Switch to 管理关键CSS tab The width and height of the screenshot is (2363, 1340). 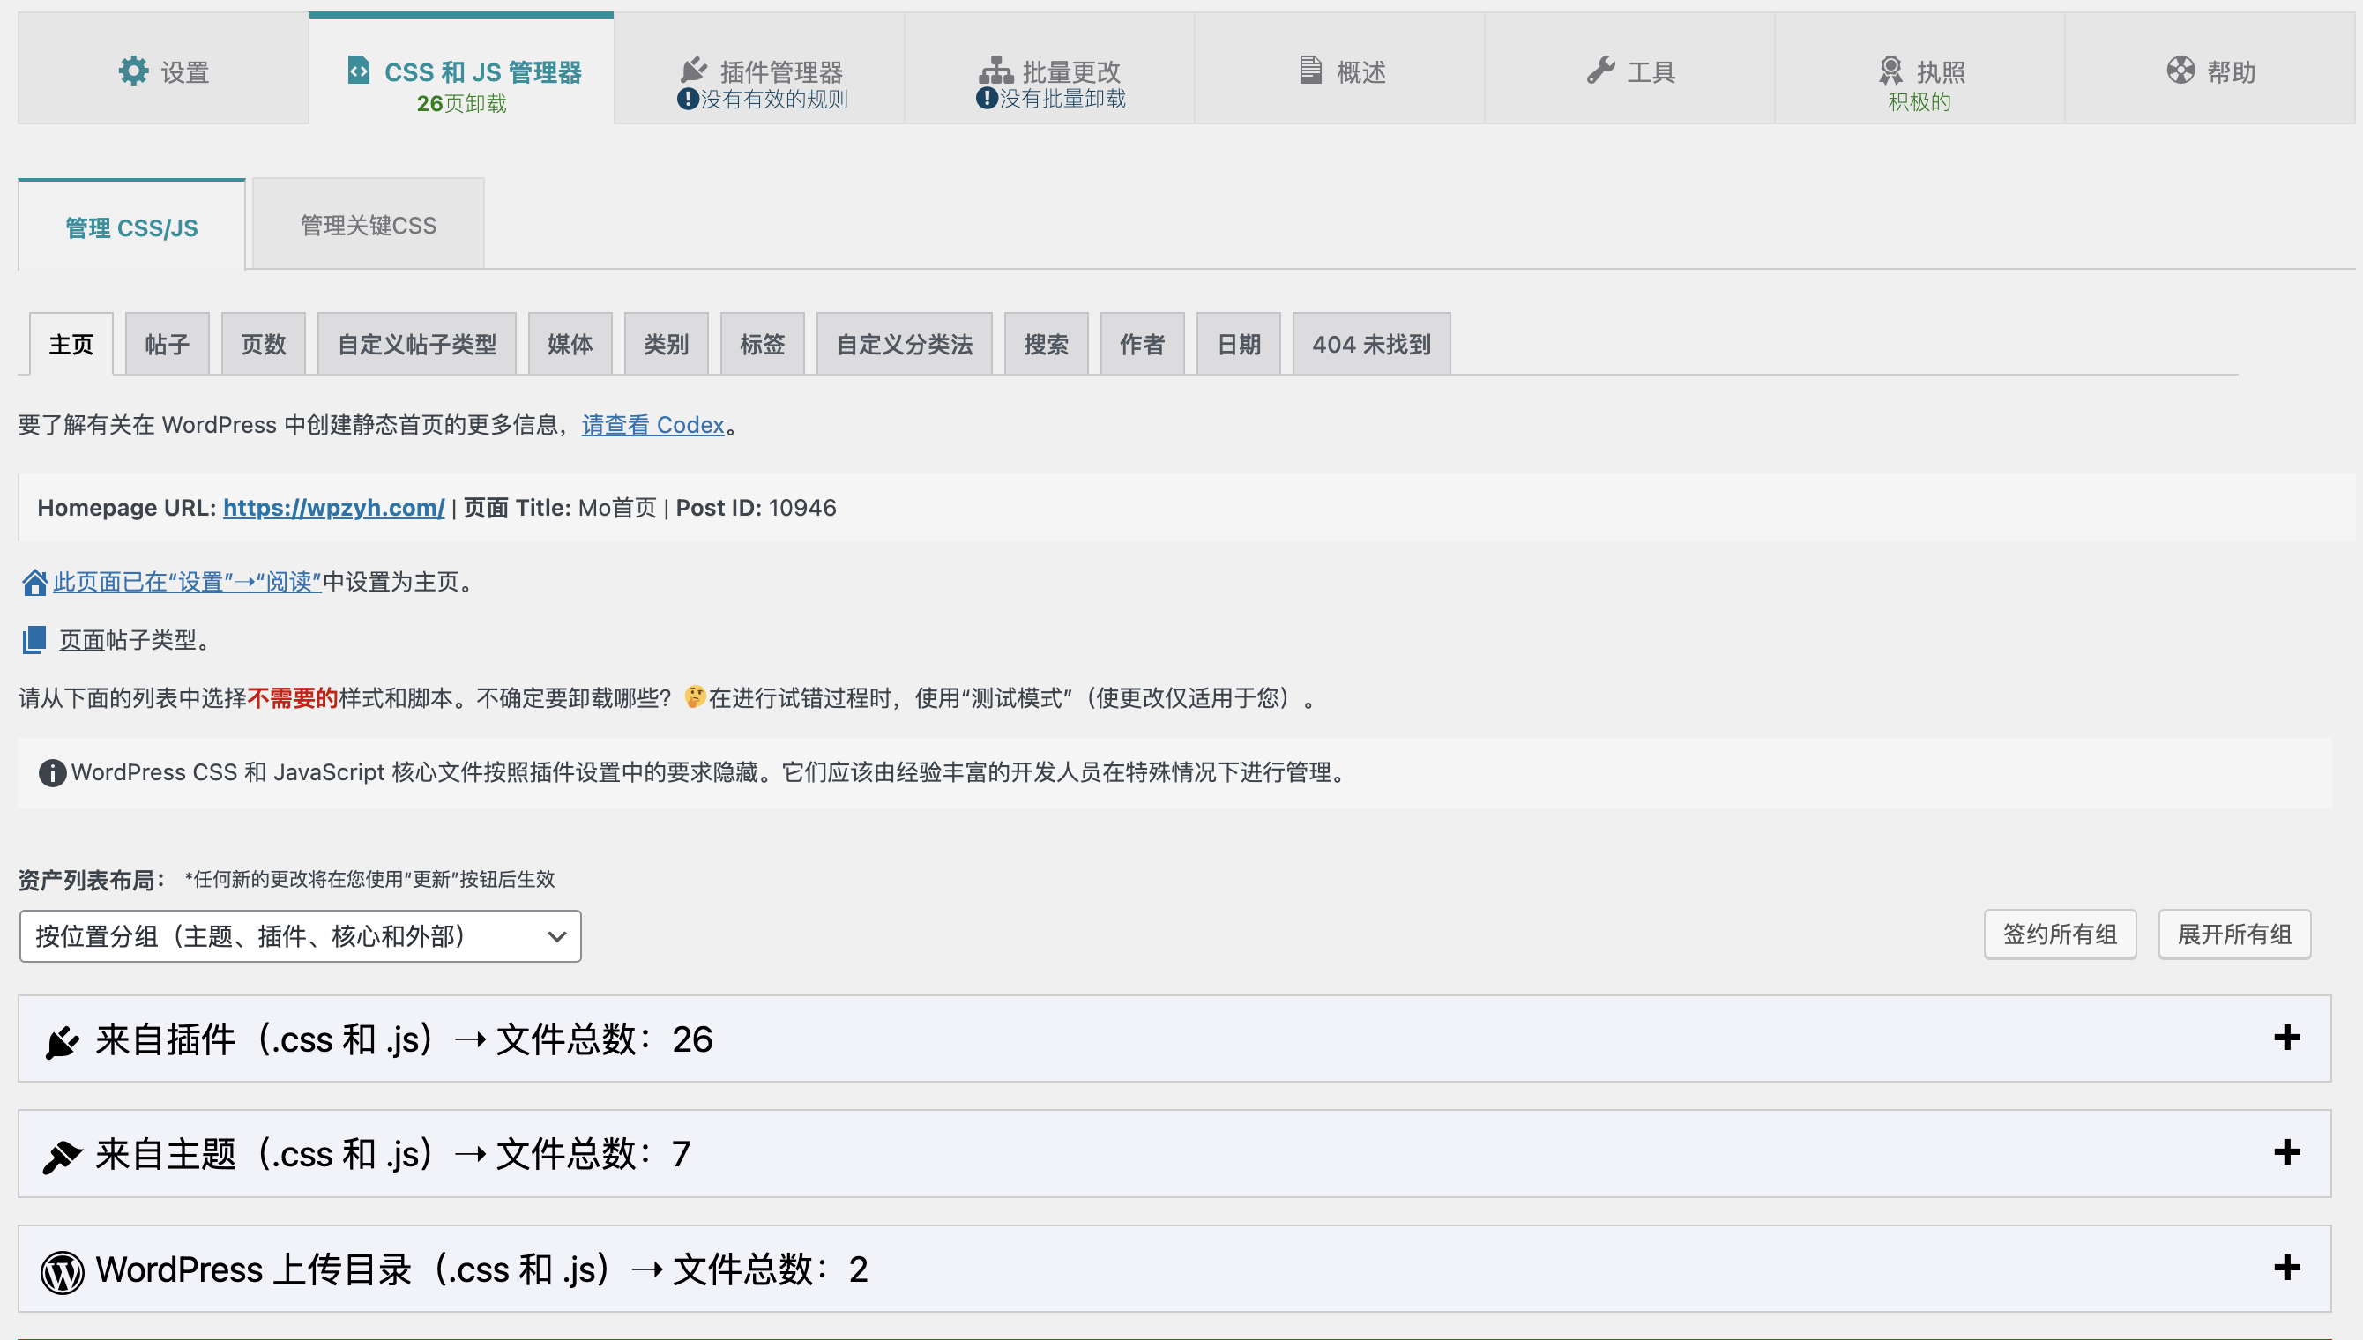click(368, 225)
